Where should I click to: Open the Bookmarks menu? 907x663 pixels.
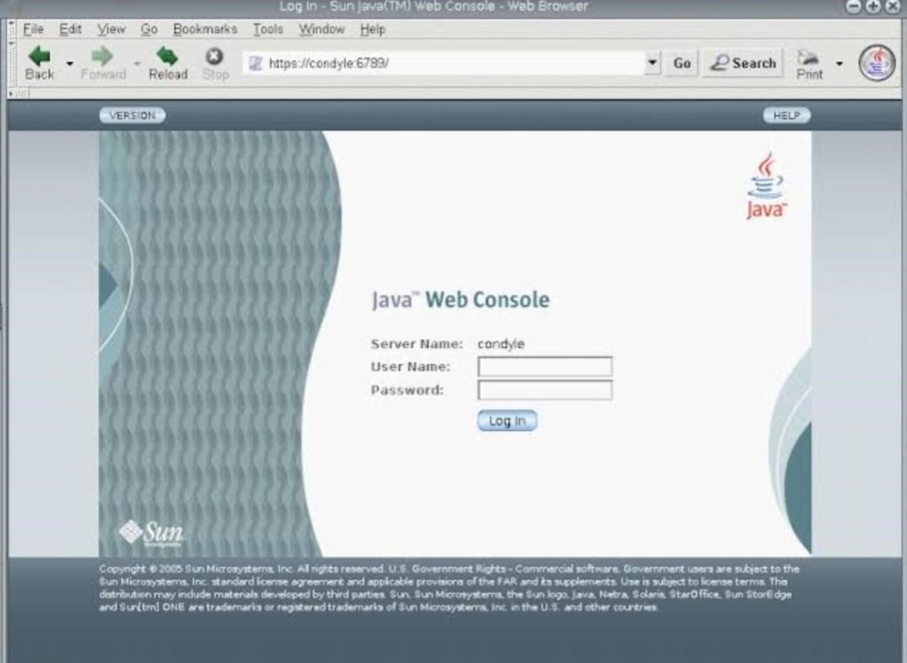pos(206,29)
